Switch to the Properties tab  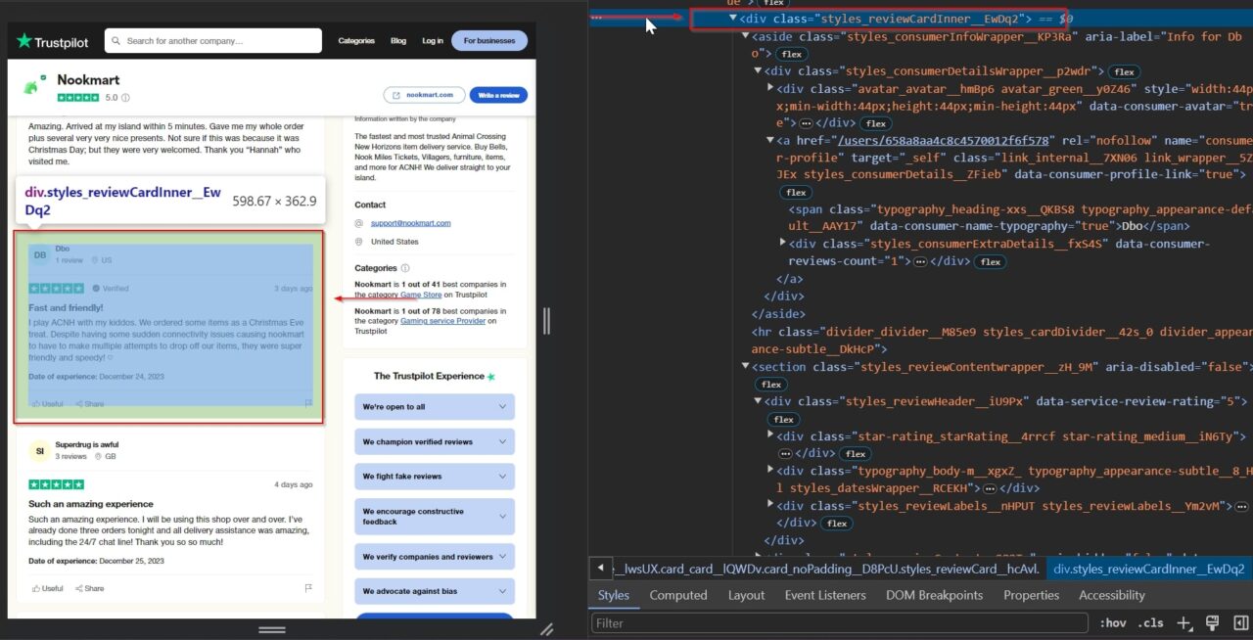1032,595
